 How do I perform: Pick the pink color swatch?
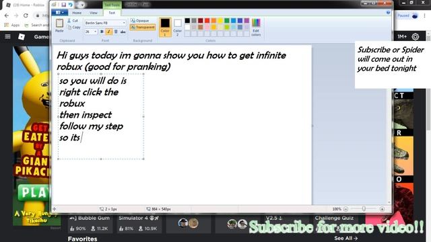pos(207,27)
